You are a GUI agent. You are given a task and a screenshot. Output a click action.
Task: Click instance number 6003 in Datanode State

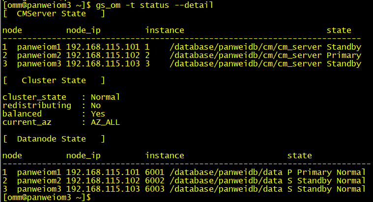coord(154,189)
